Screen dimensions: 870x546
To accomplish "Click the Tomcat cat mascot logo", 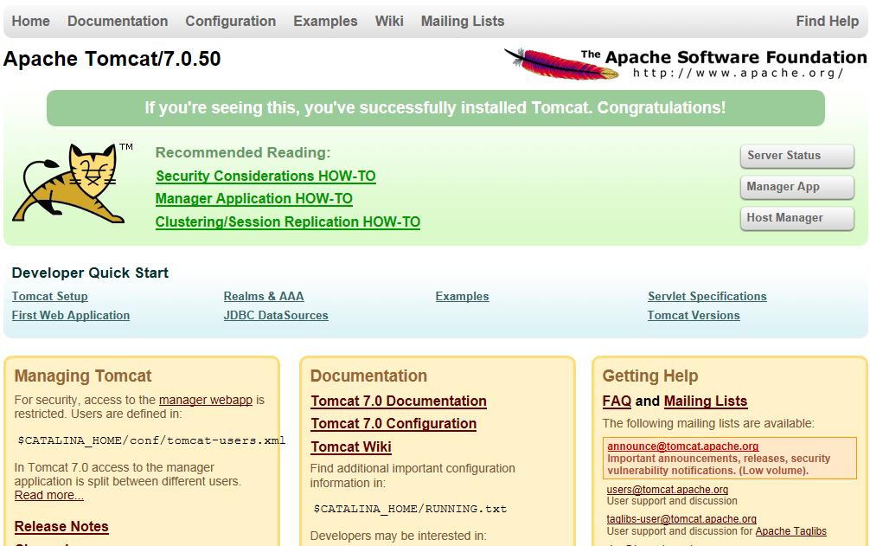I will click(x=72, y=183).
